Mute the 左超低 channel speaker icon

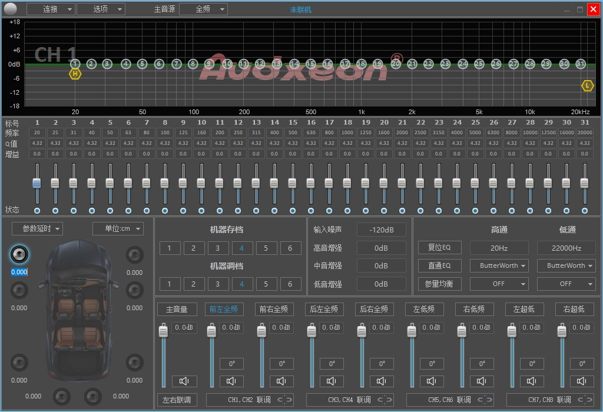(x=532, y=381)
